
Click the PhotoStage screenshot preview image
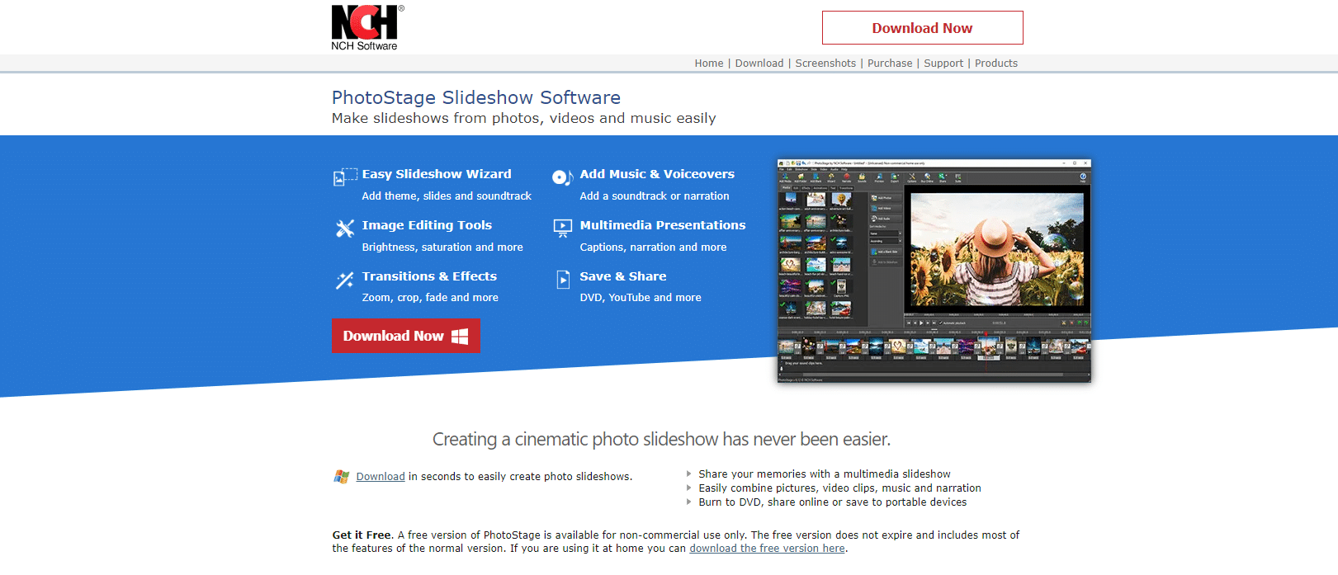[934, 271]
